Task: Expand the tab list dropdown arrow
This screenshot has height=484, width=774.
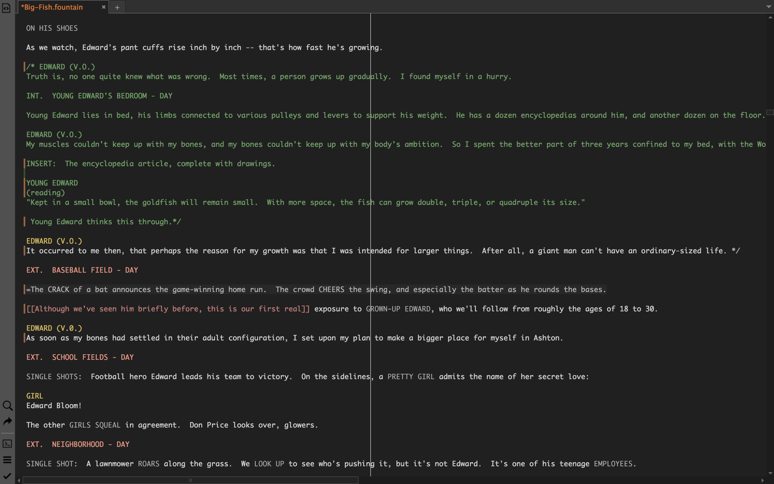Action: point(769,7)
